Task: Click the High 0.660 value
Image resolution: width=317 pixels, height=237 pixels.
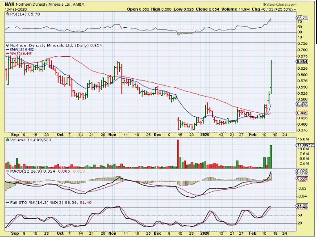Action: click(161, 9)
